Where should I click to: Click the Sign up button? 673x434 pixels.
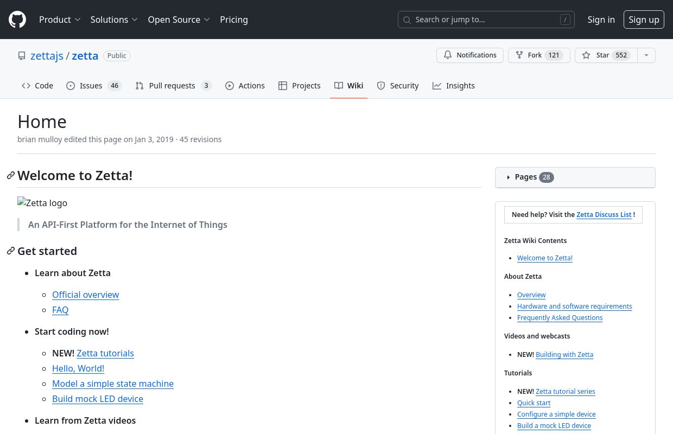(644, 20)
